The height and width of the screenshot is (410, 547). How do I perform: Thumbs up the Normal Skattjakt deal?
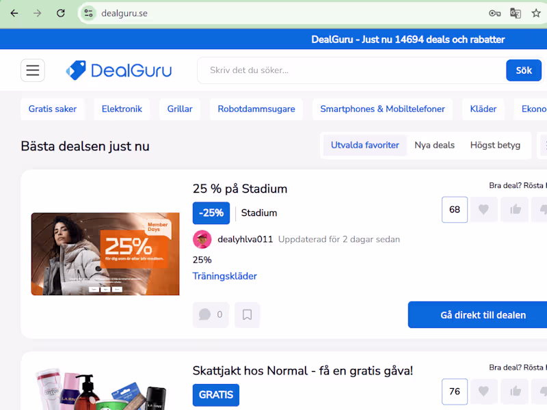(515, 392)
